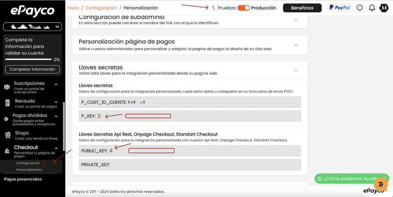Expand the Personalización página de pagos section
The width and height of the screenshot is (393, 197).
(x=296, y=45)
